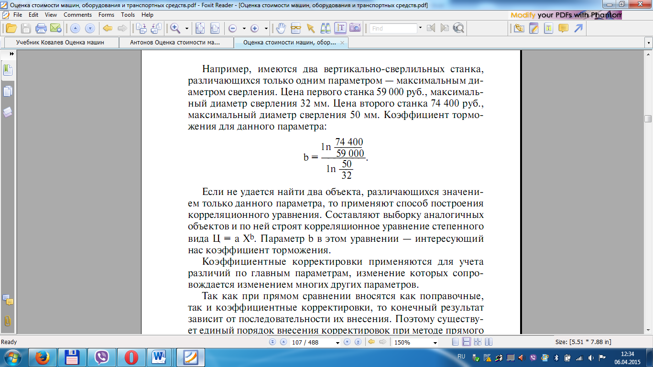
Task: Open the Attachments panel paperclip icon
Action: [x=8, y=321]
